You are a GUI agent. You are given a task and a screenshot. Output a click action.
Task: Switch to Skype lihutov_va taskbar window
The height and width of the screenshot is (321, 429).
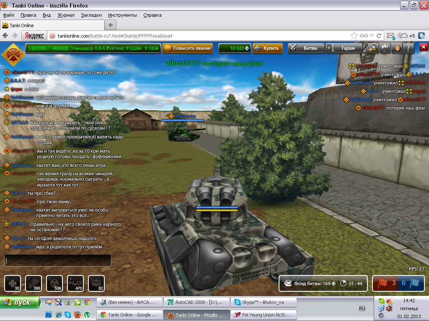pos(264,302)
